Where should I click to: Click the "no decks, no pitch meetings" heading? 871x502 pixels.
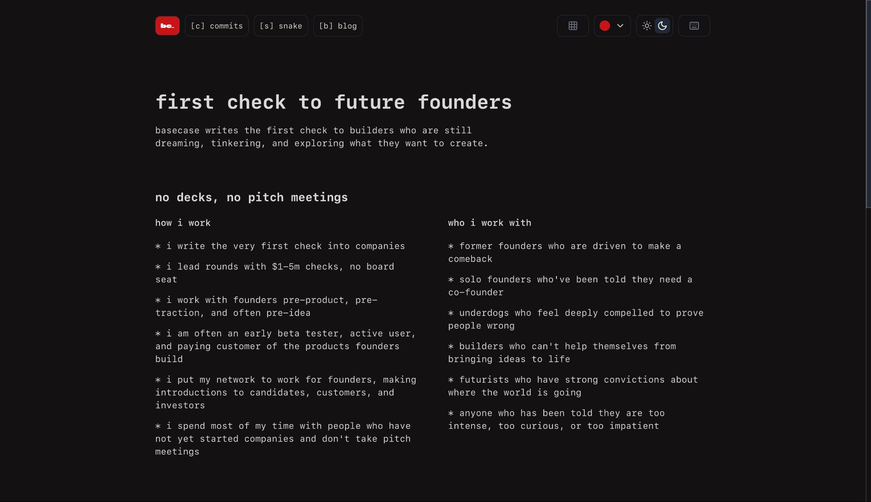pos(251,197)
